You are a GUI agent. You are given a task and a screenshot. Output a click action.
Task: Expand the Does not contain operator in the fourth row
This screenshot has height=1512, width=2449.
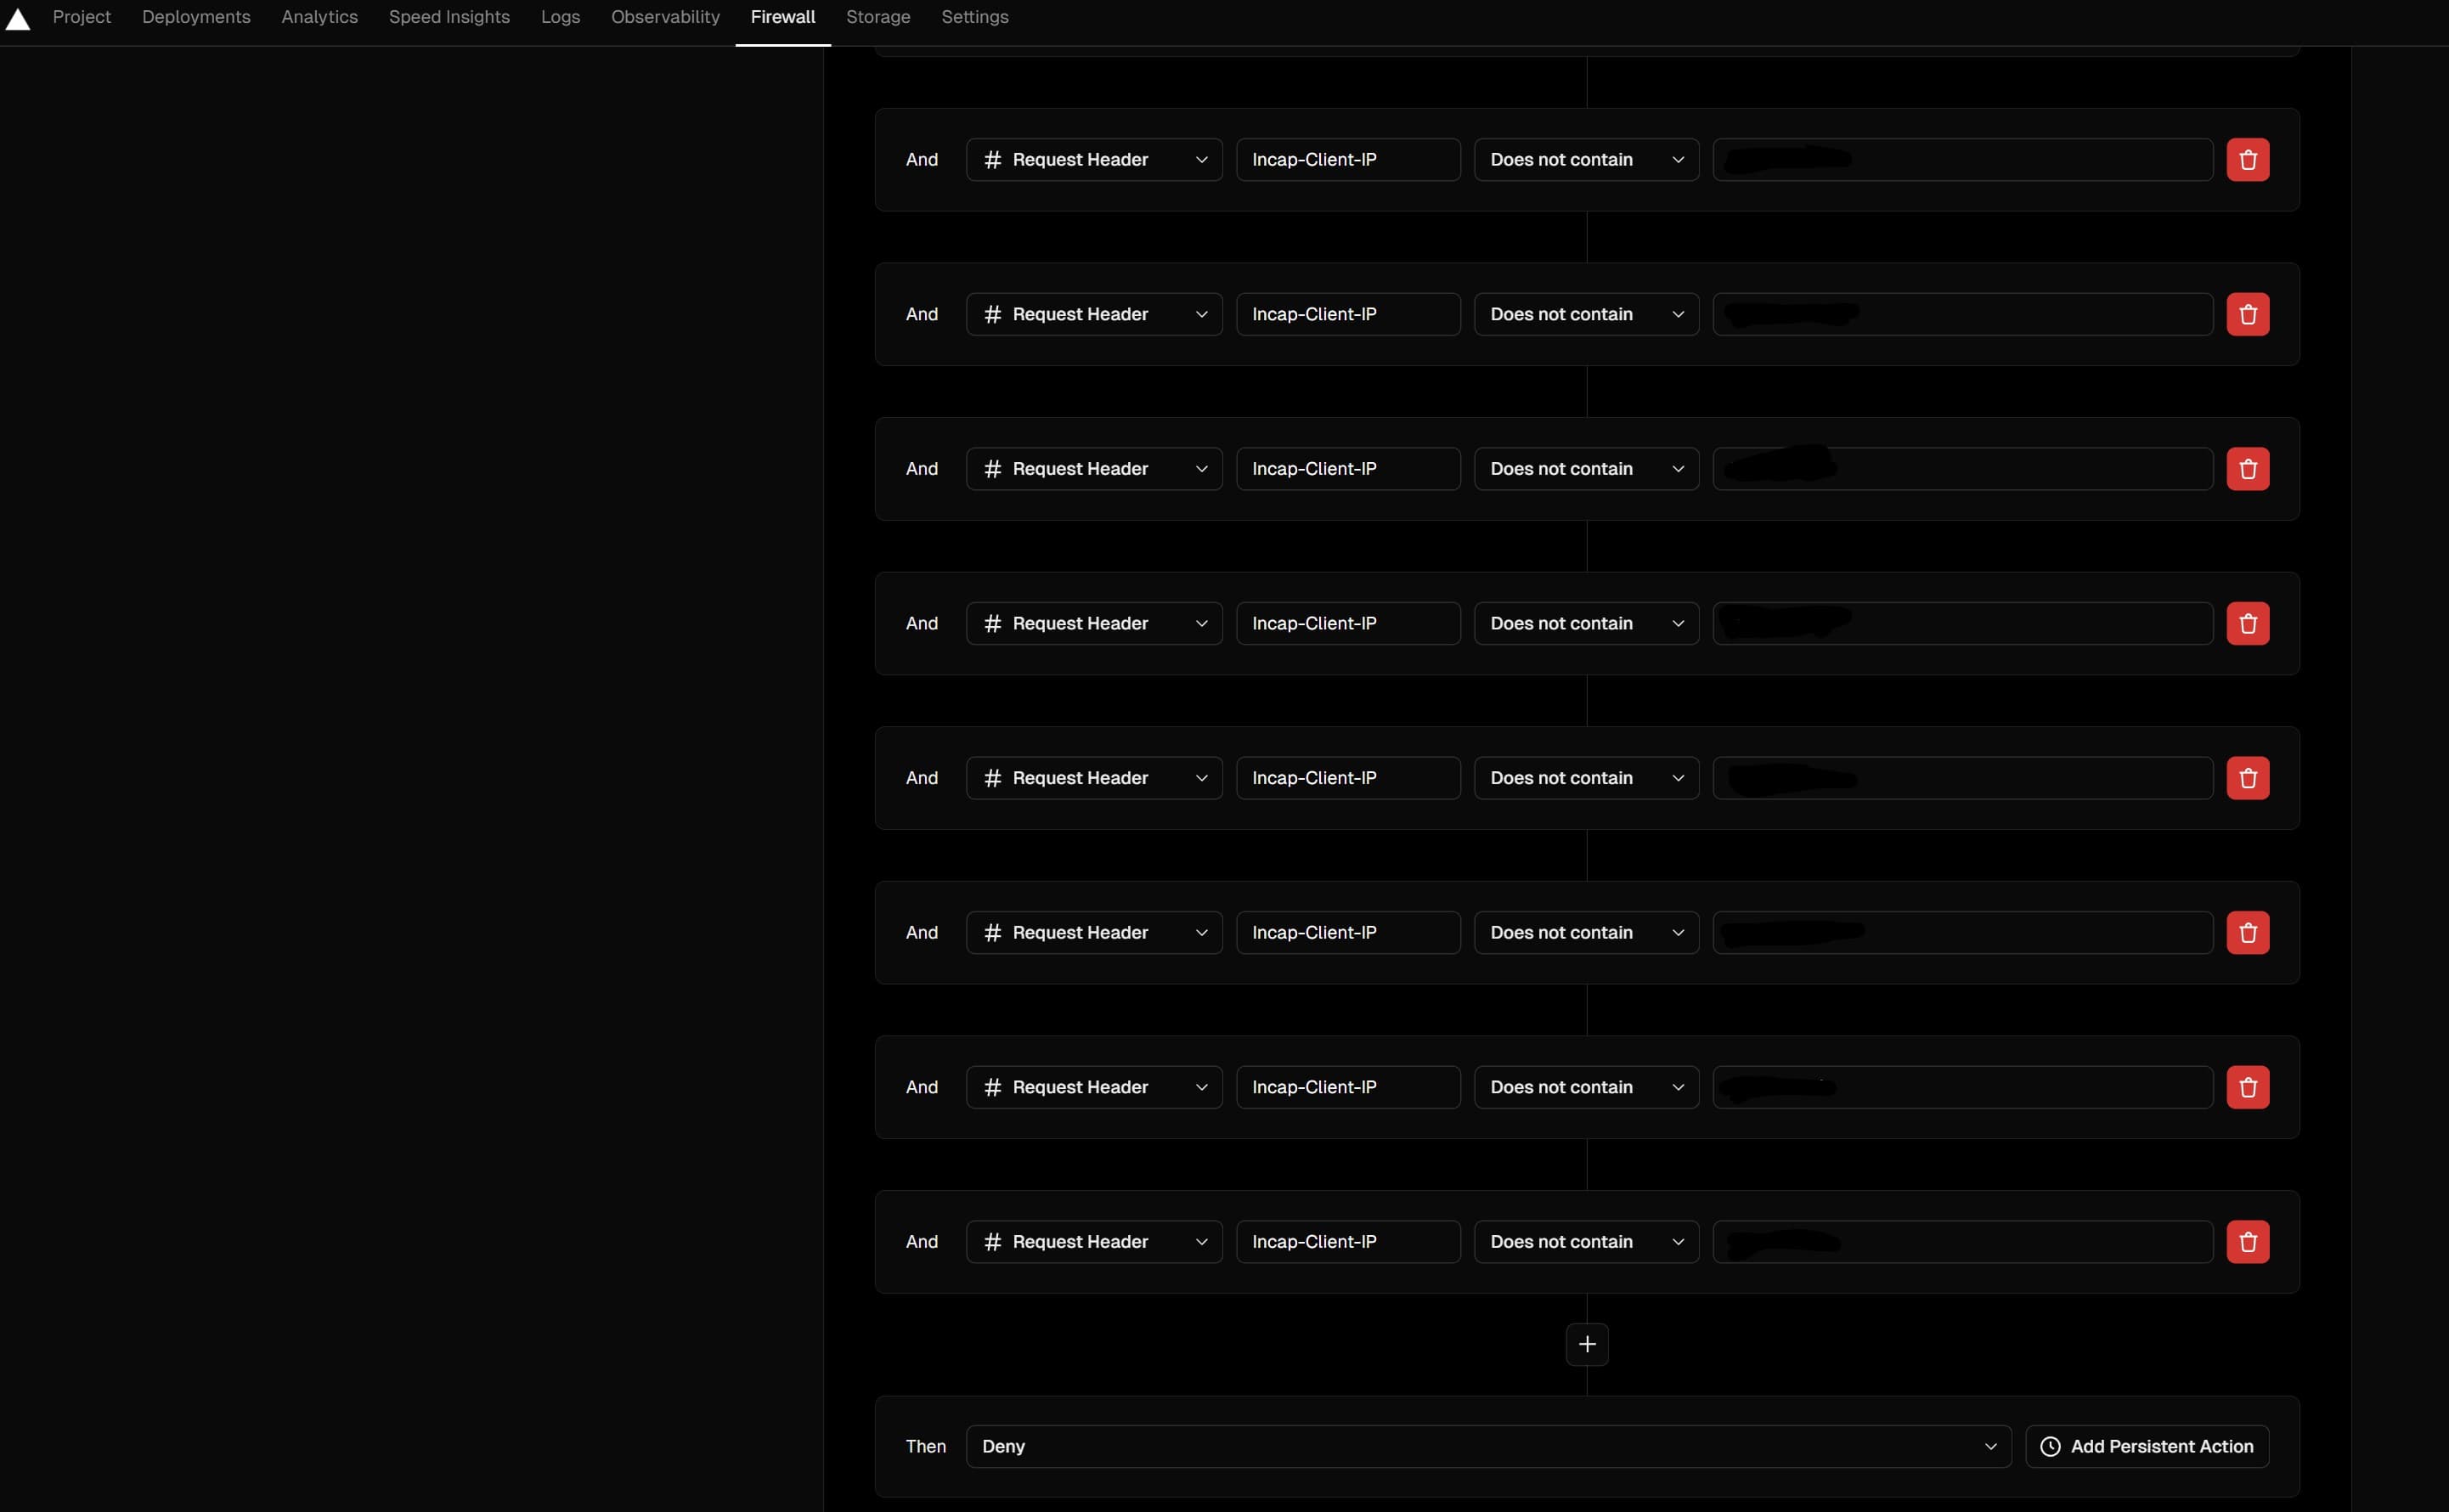click(1585, 623)
